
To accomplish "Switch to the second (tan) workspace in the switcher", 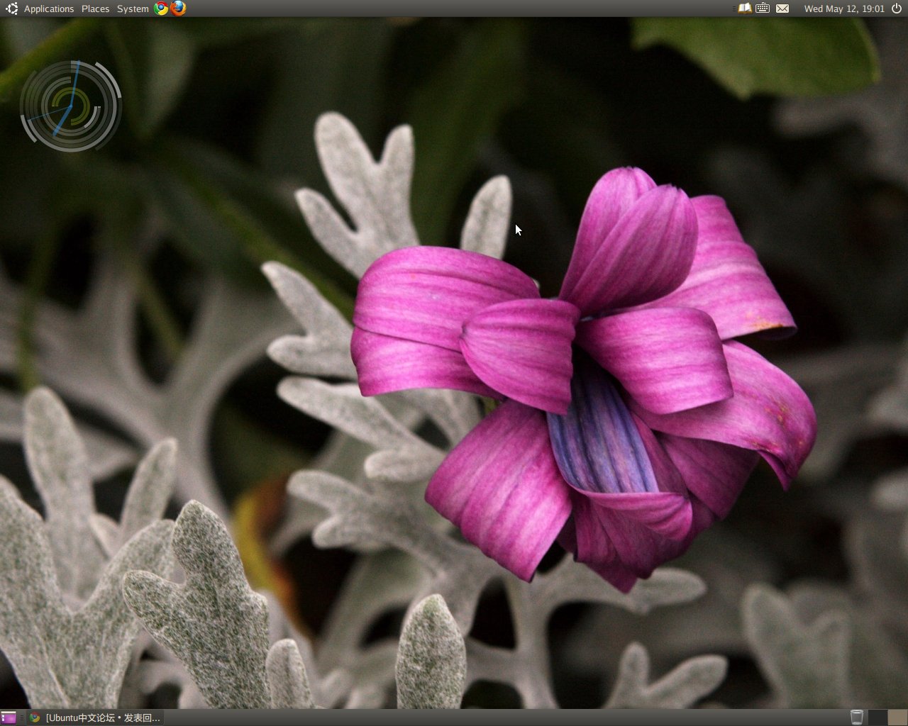I will (897, 717).
